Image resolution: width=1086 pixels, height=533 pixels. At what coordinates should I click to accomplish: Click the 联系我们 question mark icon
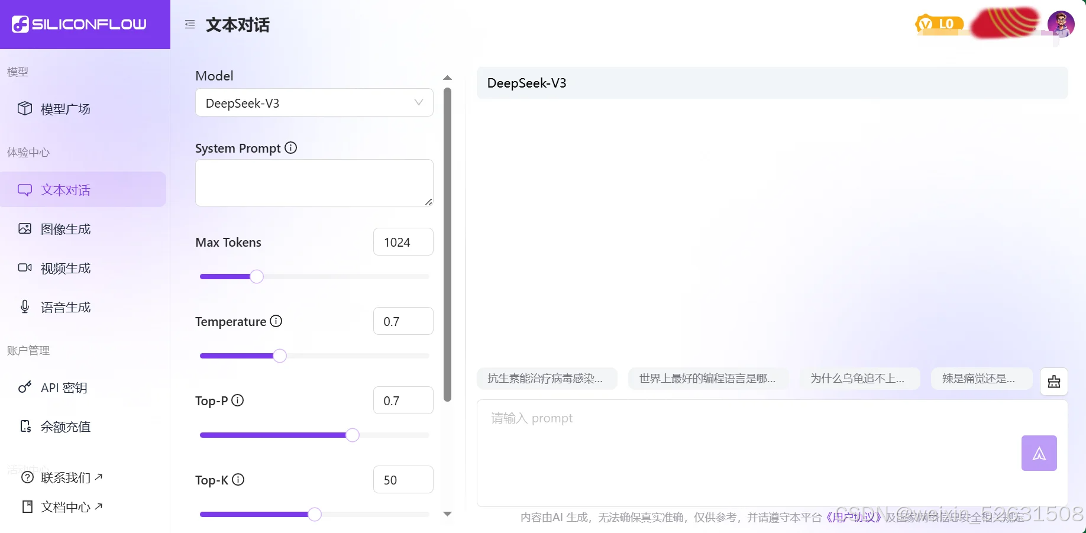click(x=27, y=477)
